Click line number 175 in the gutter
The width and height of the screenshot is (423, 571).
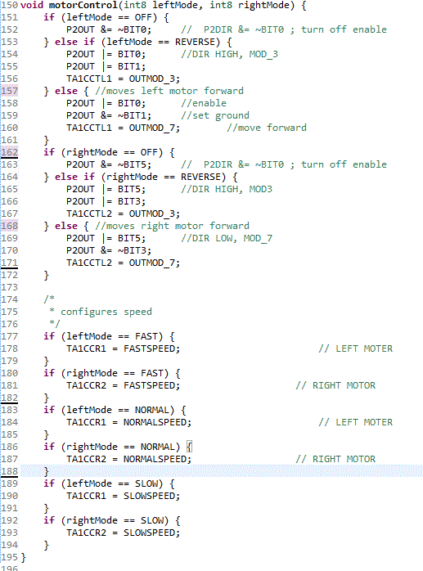click(10, 312)
